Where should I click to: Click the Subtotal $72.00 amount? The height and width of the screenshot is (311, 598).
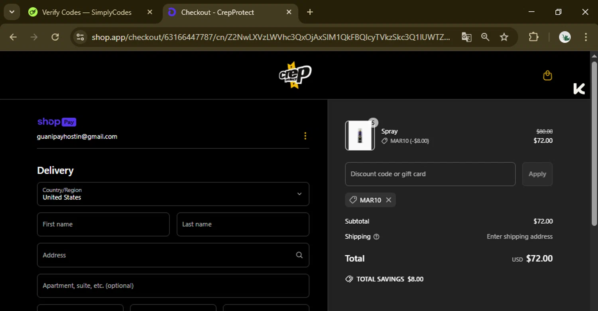543,221
